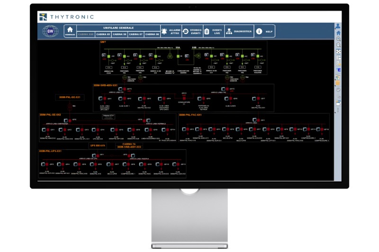The height and width of the screenshot is (252, 379).
Task: Toggle green breaker above Partenza Riserva
Action: [258, 56]
